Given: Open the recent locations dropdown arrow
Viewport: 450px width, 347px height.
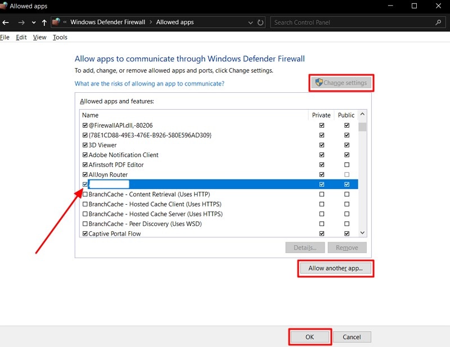Looking at the screenshot, I should click(x=33, y=22).
